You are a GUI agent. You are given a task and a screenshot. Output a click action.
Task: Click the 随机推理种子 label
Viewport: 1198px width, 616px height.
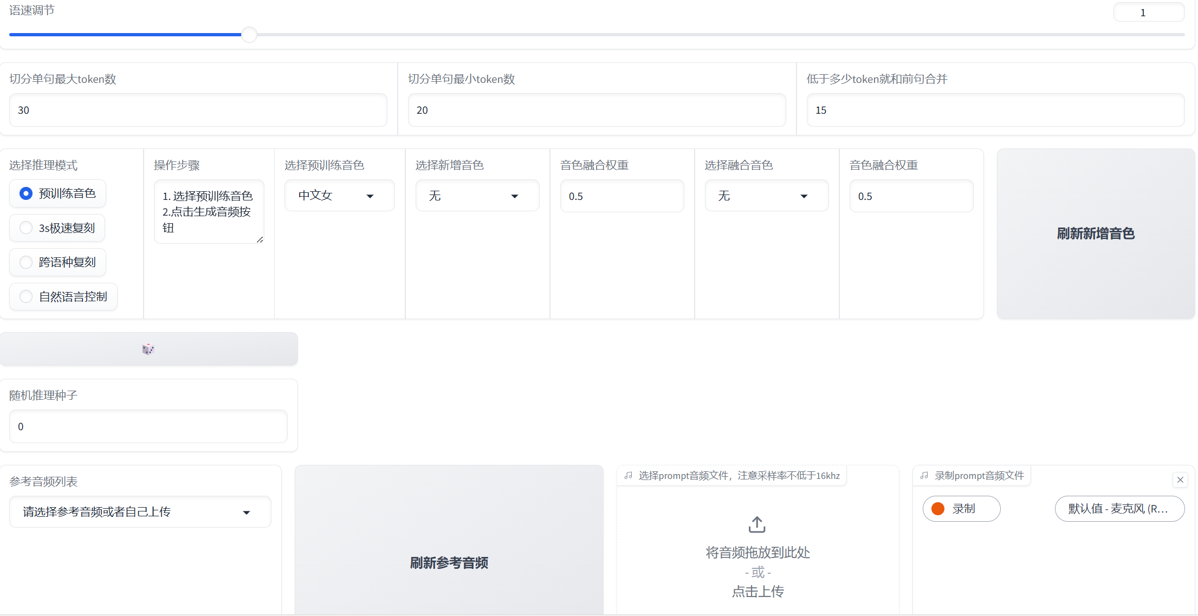pyautogui.click(x=43, y=395)
